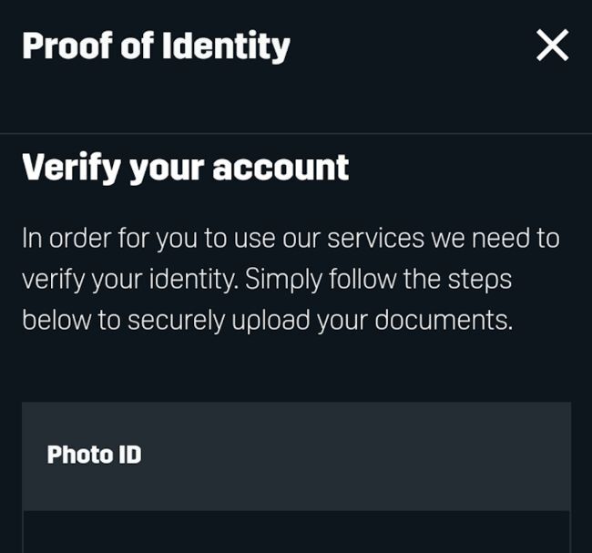
Task: Open the upload area below Photo ID
Action: coord(296,533)
